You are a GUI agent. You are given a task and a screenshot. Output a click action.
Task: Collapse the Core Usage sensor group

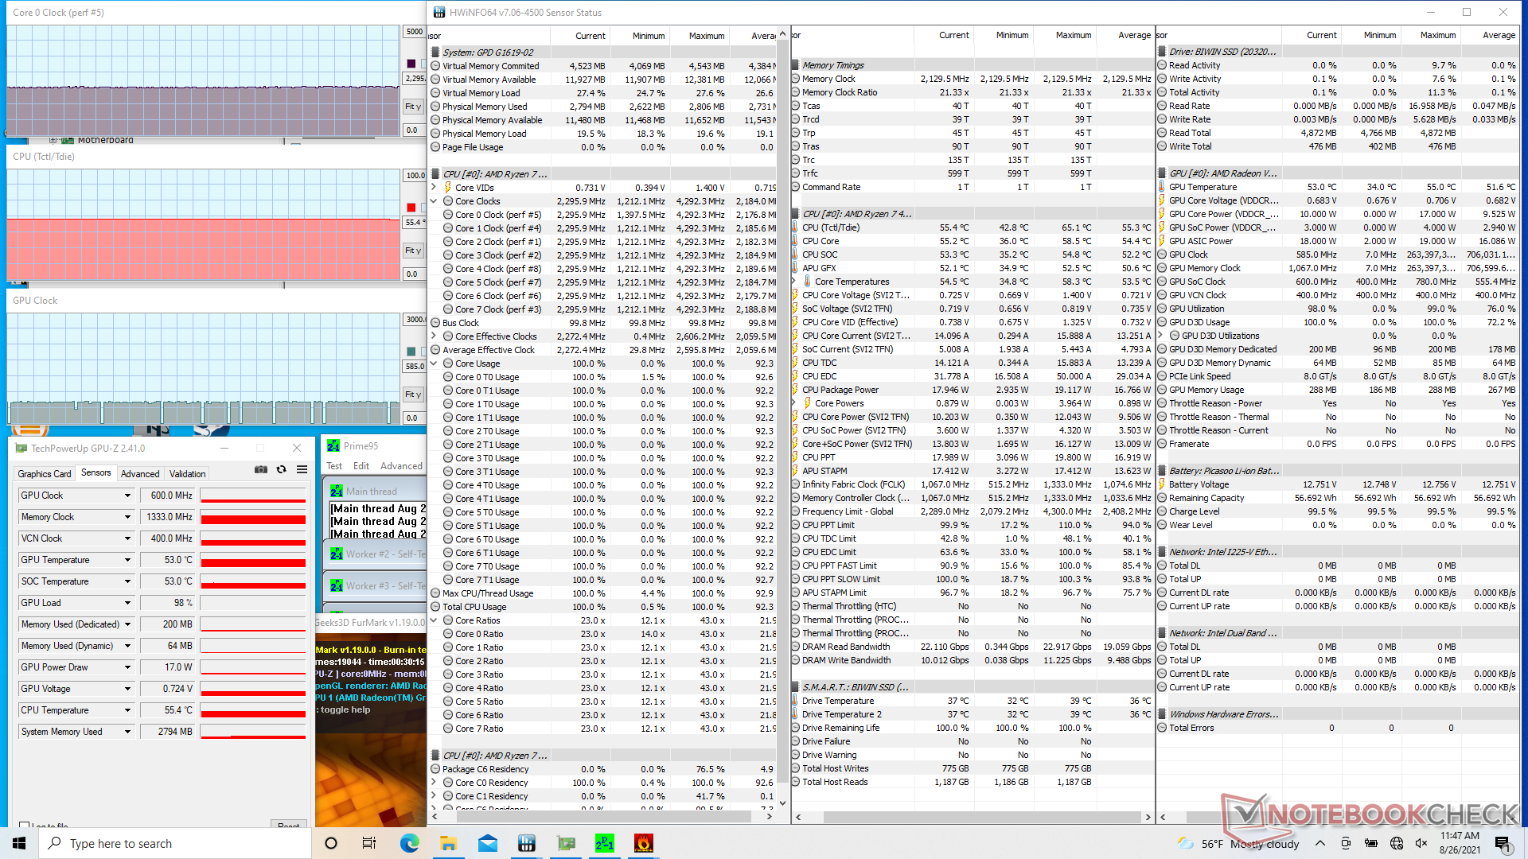[x=435, y=363]
